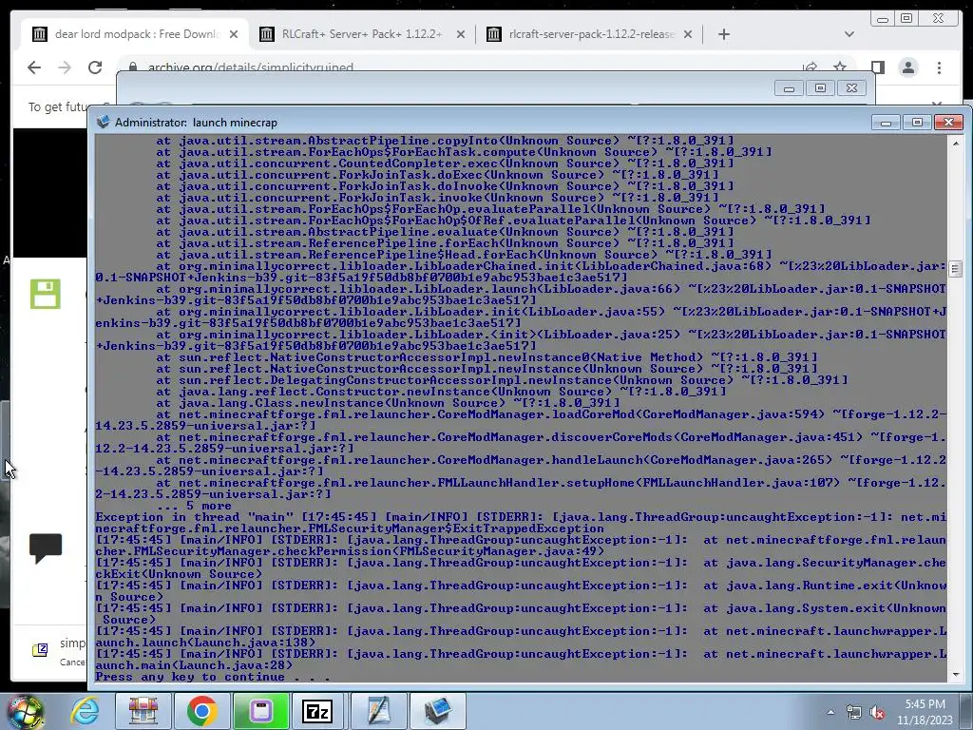
Task: Close the 'rlcraft-server-pack' tab
Action: click(x=688, y=35)
